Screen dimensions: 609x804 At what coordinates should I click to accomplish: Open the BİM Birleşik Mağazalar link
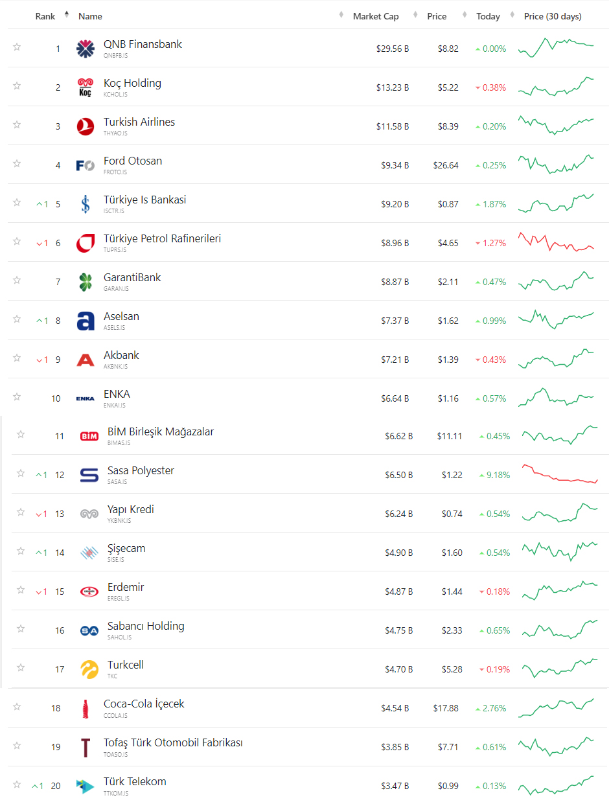[161, 431]
